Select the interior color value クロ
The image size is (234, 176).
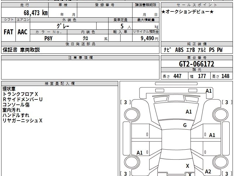[x=85, y=38]
